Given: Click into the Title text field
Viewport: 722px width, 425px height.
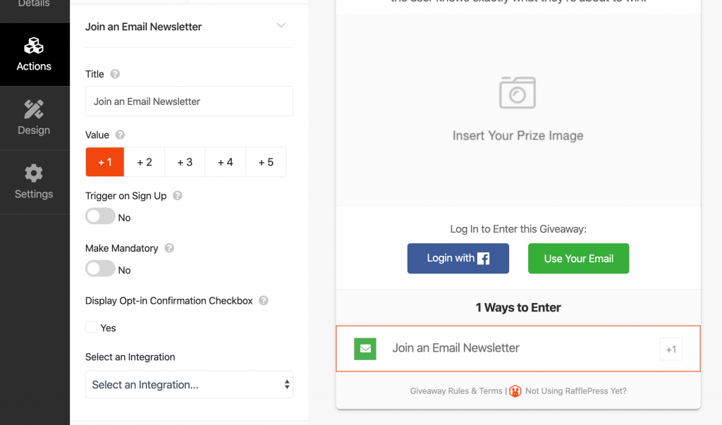Looking at the screenshot, I should point(189,101).
